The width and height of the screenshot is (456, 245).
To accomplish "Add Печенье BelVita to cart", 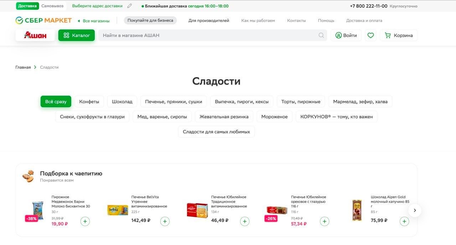I will 165,221.
